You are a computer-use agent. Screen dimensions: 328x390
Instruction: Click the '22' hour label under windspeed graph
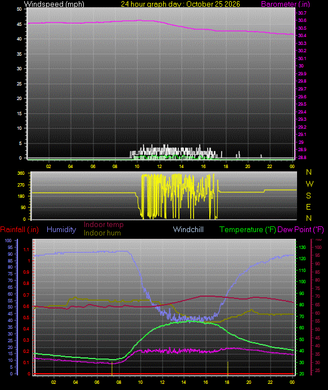pos(269,166)
